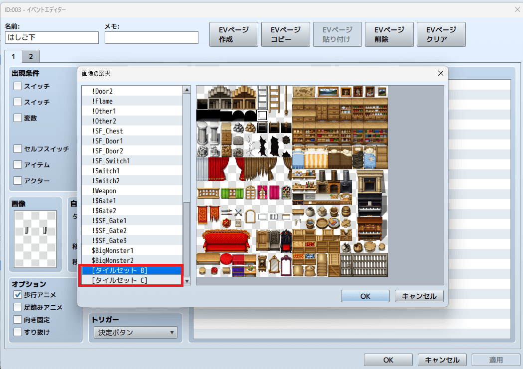This screenshot has width=523, height=369.
Task: Pick the stained glass window tile
Action: click(x=287, y=193)
